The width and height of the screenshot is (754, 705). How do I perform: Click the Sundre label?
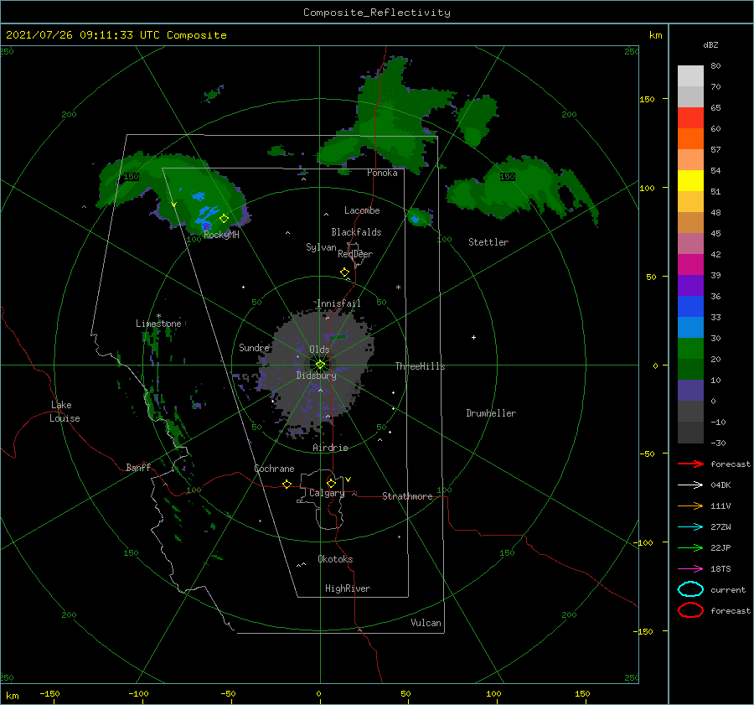click(x=254, y=347)
